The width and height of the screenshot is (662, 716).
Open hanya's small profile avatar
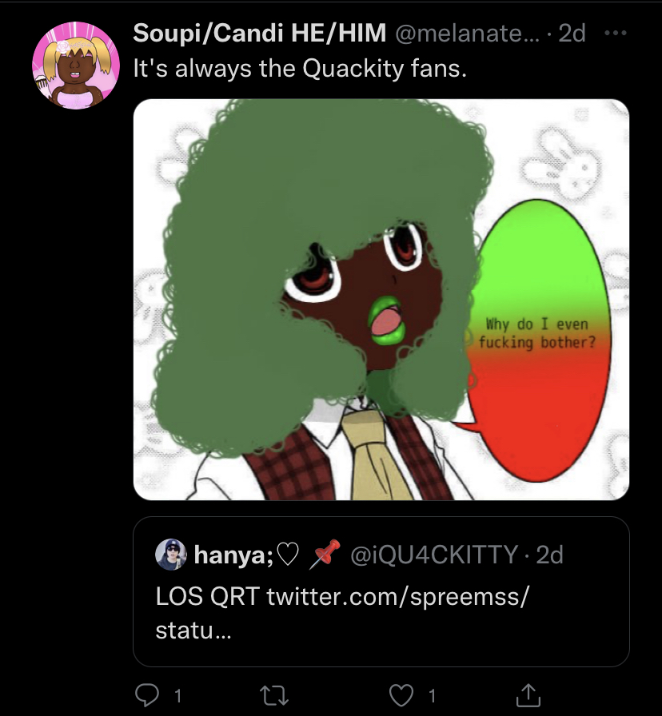click(171, 555)
